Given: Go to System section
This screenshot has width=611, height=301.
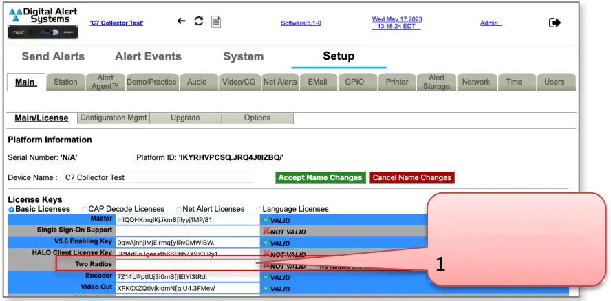Looking at the screenshot, I should (x=243, y=56).
